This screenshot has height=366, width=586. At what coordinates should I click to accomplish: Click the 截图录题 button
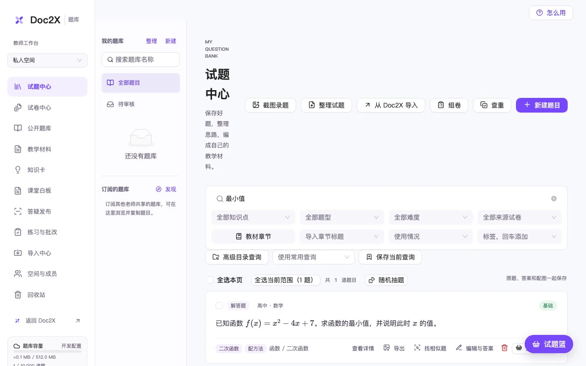pos(271,105)
